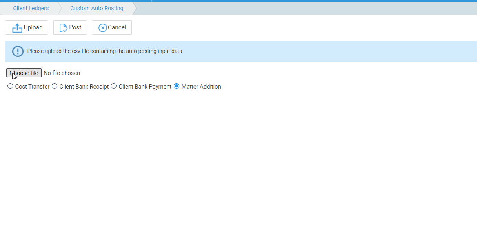This screenshot has width=477, height=231.
Task: Click the 'Matter Addition' option label
Action: pos(201,87)
